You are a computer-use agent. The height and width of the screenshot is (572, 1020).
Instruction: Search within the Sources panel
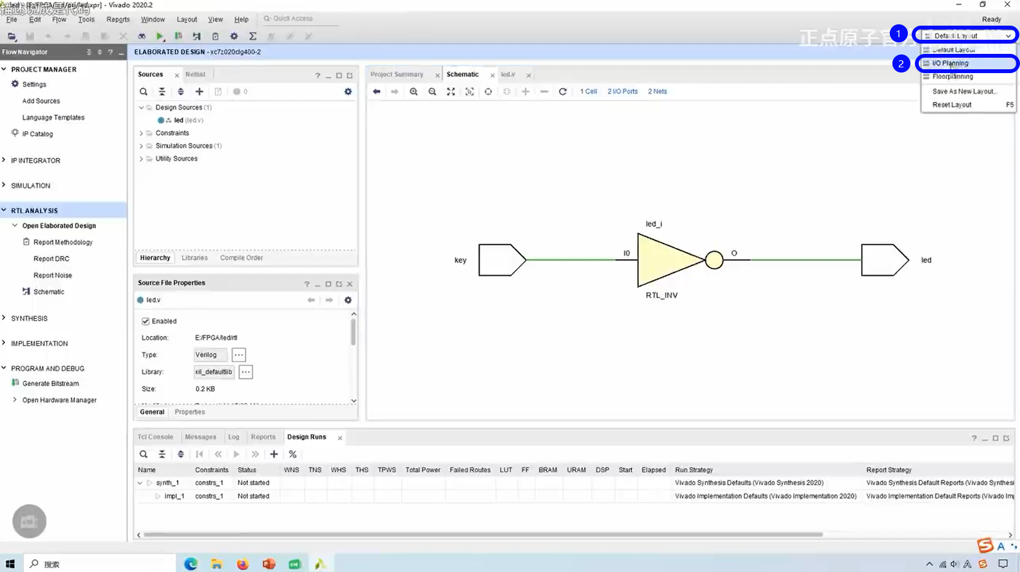pos(144,92)
